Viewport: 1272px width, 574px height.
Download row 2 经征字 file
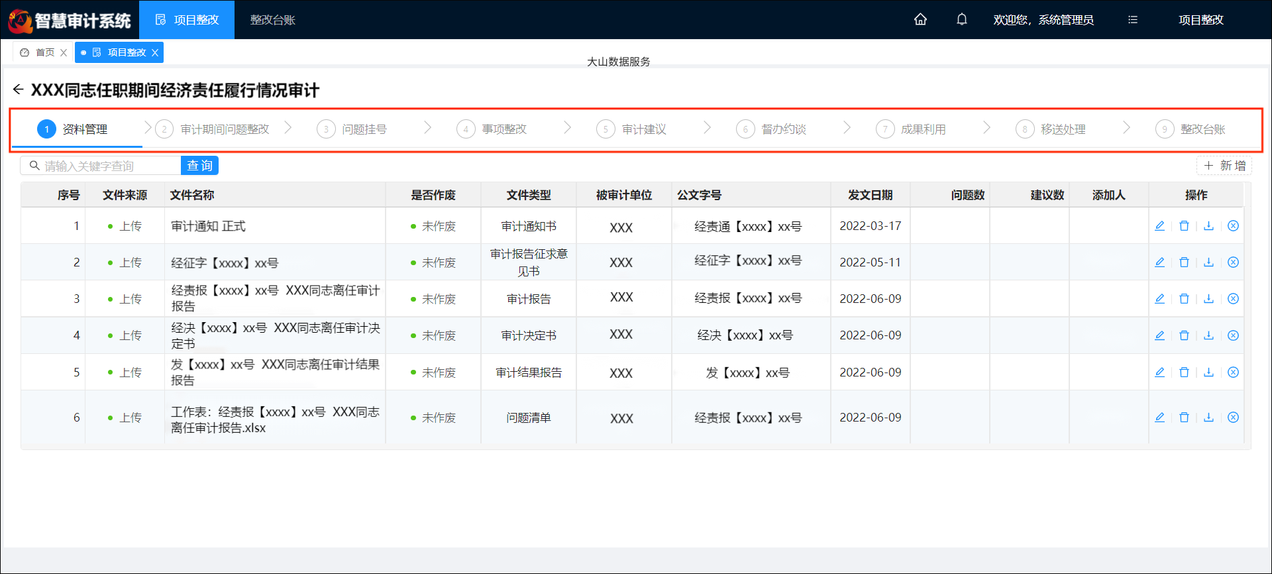coord(1209,262)
